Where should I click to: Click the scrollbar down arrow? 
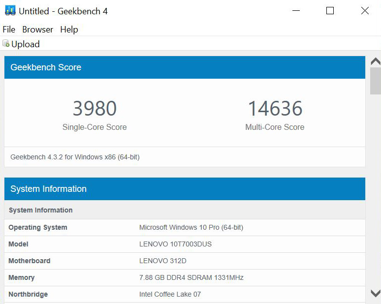[x=376, y=294]
